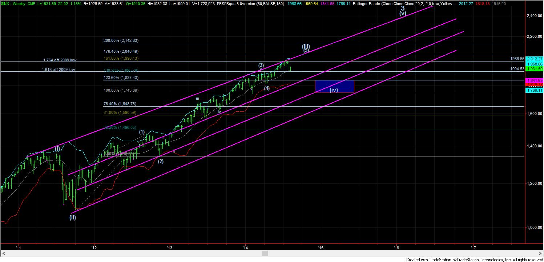This screenshot has height=262, width=544.
Task: Select the wave (1) label
Action: tap(142, 132)
